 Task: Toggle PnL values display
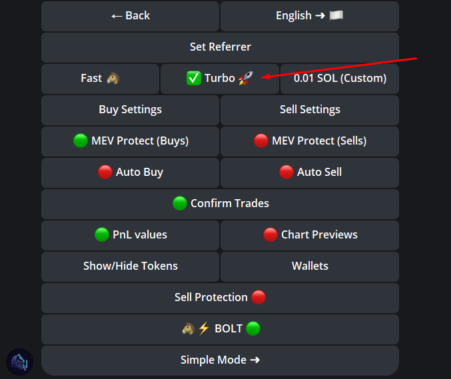tap(130, 235)
